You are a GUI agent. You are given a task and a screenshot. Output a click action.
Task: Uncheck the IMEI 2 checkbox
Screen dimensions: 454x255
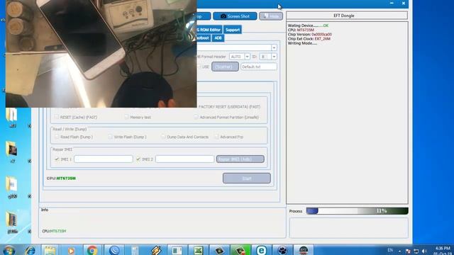138,159
